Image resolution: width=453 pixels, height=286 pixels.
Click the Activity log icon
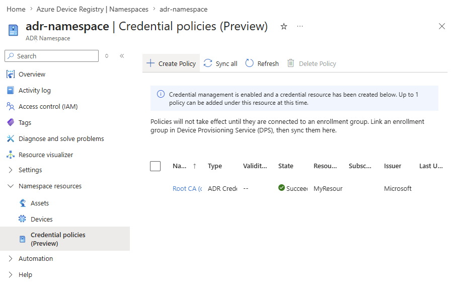point(11,91)
